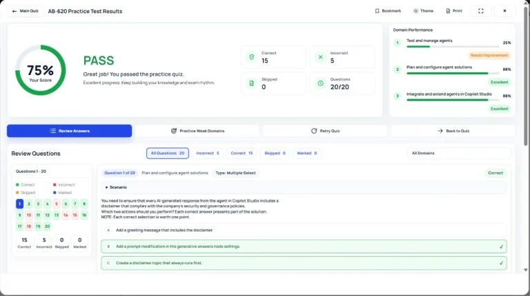Jump to incorrect question 15
The height and width of the screenshot is (296, 530).
75,215
